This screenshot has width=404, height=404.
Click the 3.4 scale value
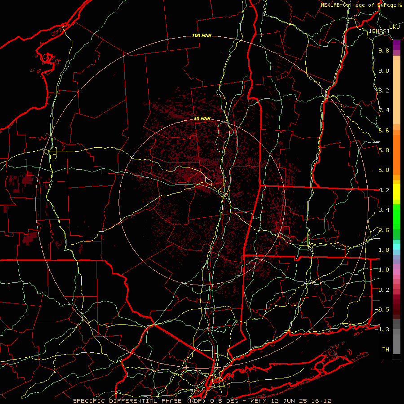384,210
